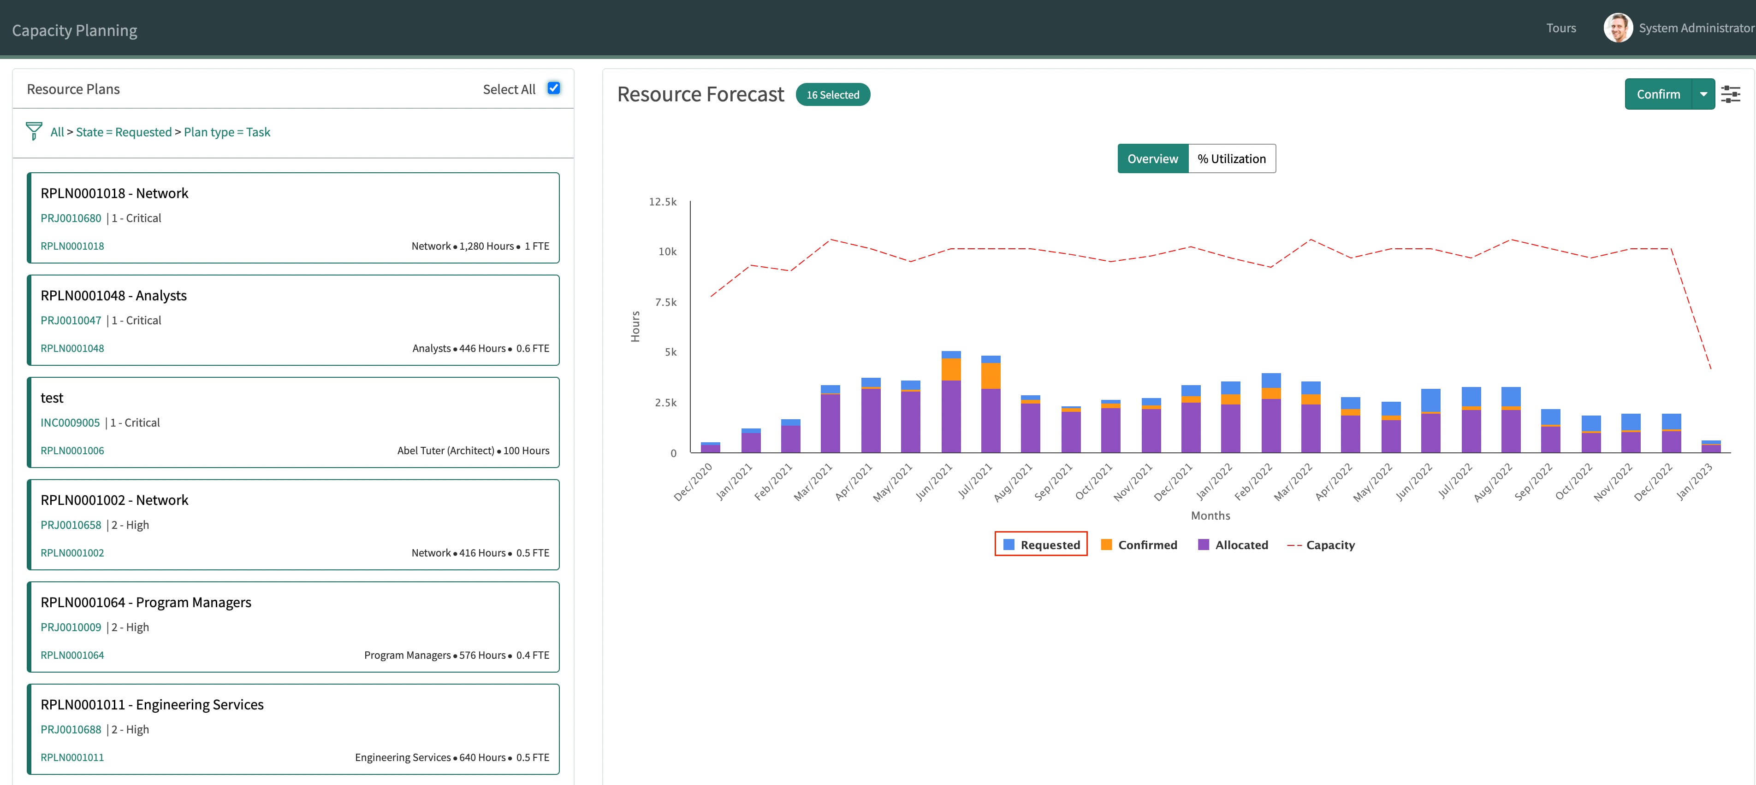Click the Confirmed legend marker
The width and height of the screenshot is (1756, 785).
[x=1108, y=544]
